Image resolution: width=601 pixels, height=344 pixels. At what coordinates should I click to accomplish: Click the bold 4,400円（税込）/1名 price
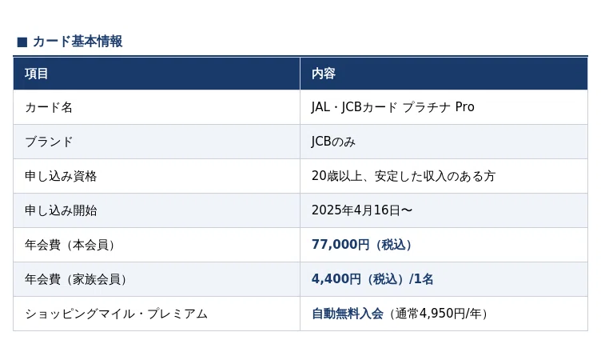coord(372,279)
